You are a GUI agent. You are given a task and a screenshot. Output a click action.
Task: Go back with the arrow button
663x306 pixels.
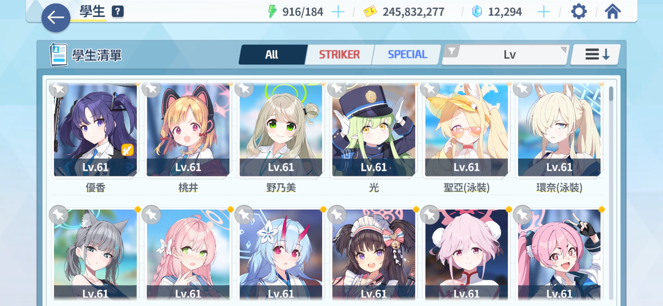pos(56,18)
